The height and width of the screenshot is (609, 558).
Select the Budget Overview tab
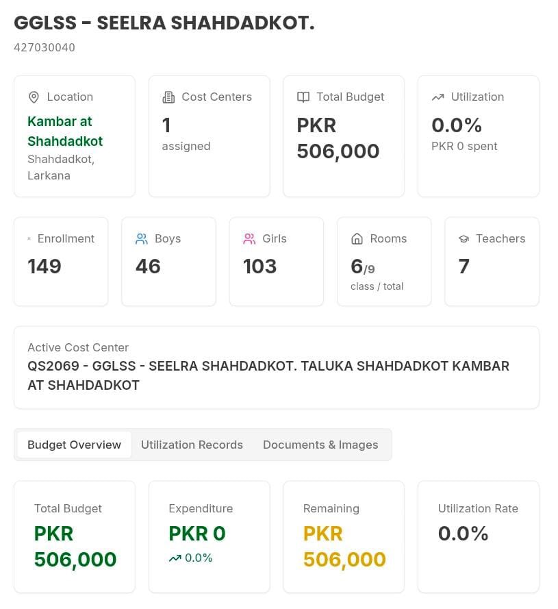click(x=74, y=445)
